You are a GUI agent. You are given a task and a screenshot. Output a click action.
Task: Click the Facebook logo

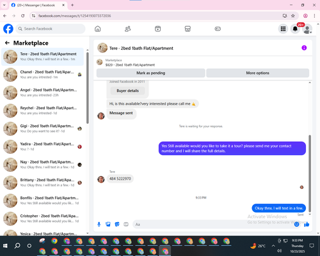[8, 29]
